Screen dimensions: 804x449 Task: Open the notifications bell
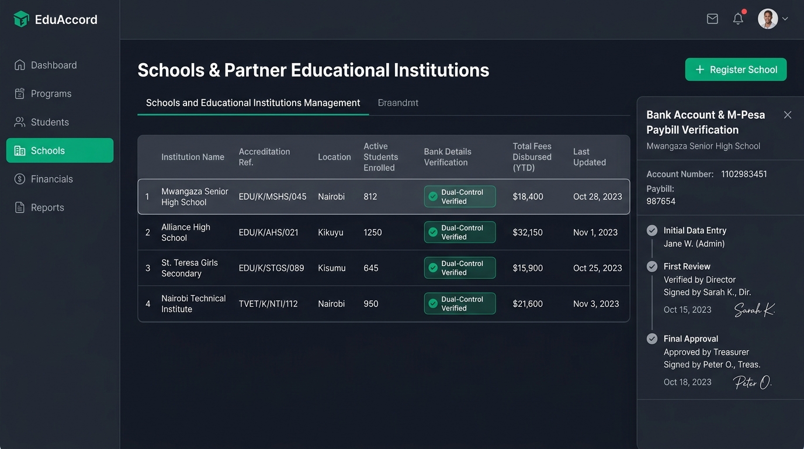[x=738, y=19]
